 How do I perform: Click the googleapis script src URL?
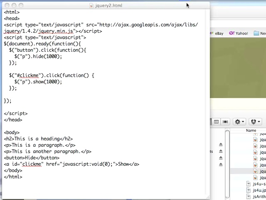149,25
